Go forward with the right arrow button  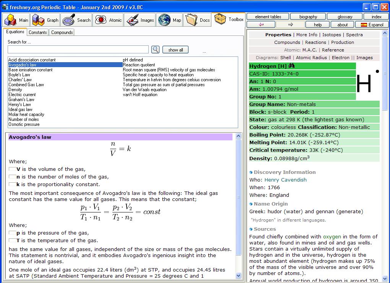(x=290, y=24)
